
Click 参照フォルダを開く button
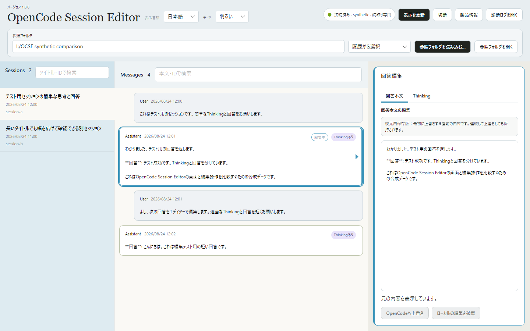click(x=496, y=47)
